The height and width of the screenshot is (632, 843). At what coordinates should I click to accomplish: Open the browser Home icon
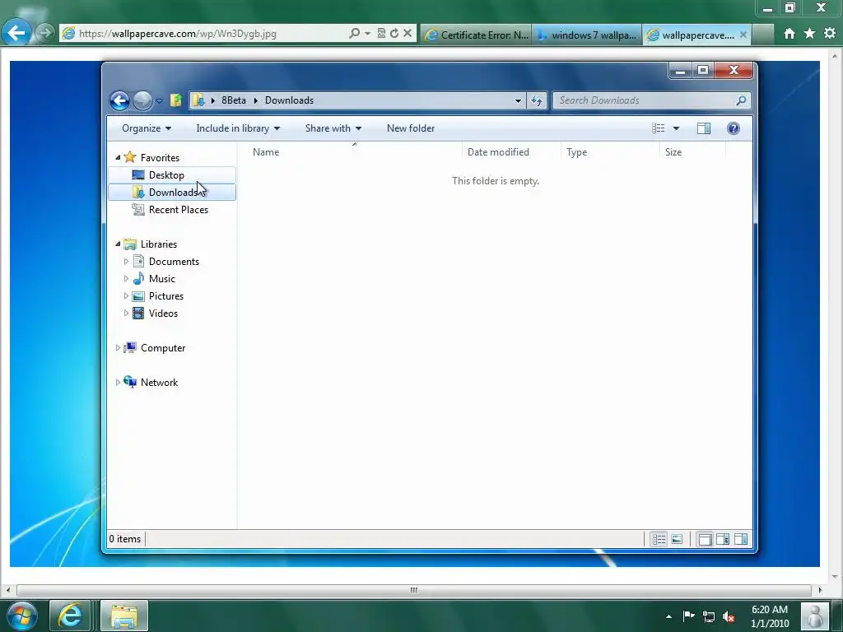pyautogui.click(x=789, y=33)
